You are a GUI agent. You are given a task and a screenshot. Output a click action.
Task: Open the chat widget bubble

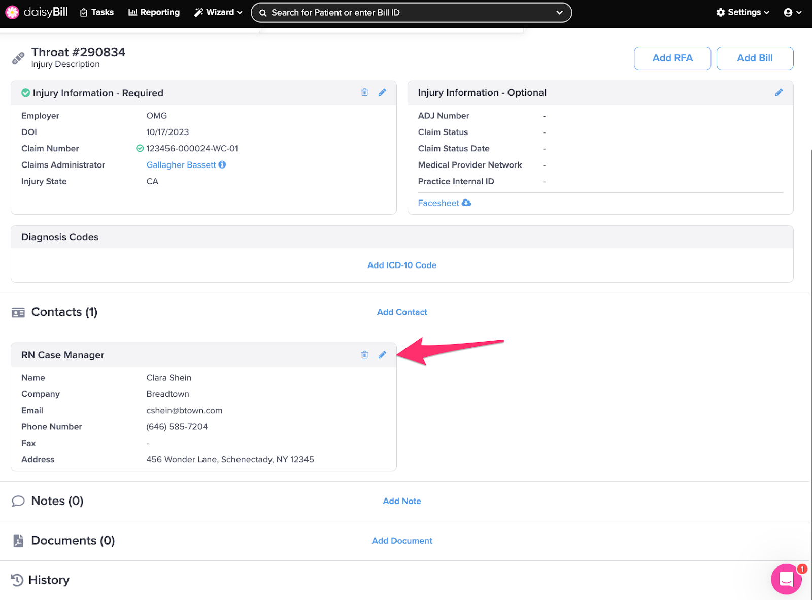pyautogui.click(x=786, y=579)
